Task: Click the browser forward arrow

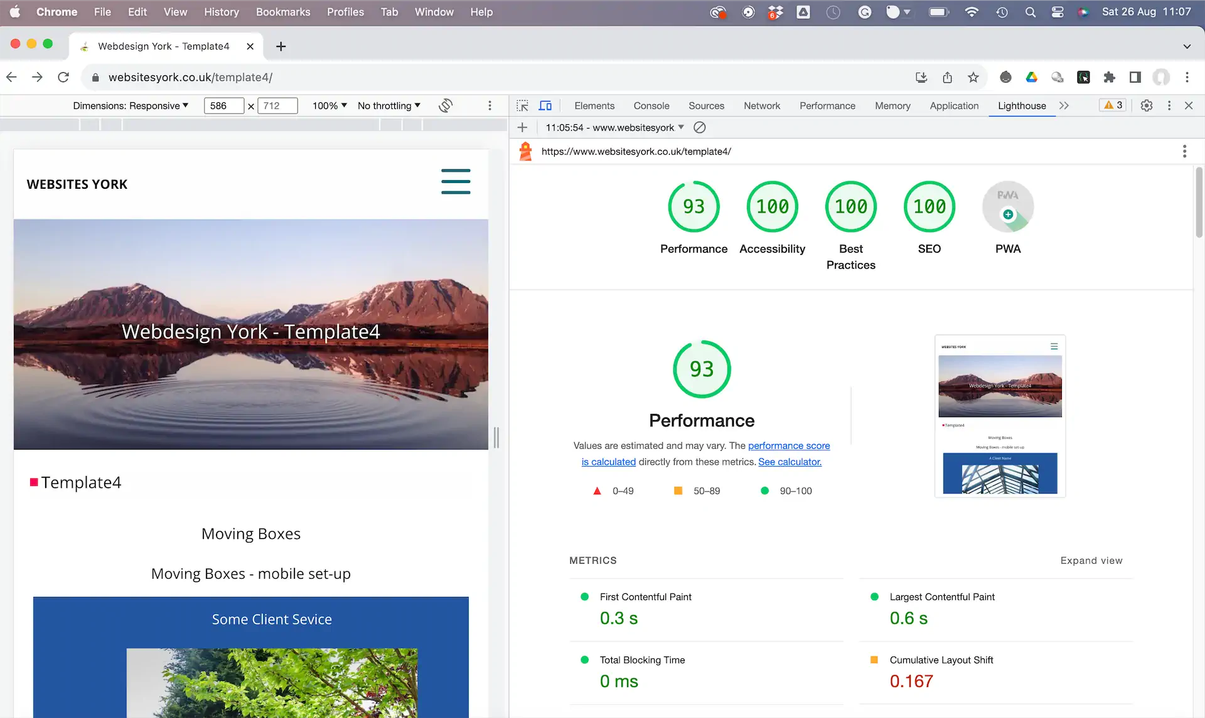Action: [x=37, y=77]
